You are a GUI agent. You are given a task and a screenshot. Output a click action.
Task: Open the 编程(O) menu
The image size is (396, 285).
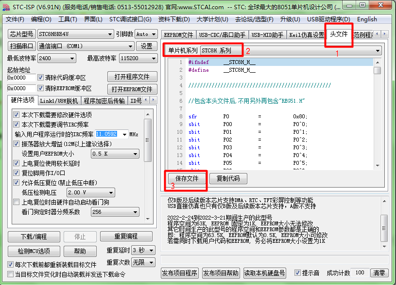tap(41, 19)
